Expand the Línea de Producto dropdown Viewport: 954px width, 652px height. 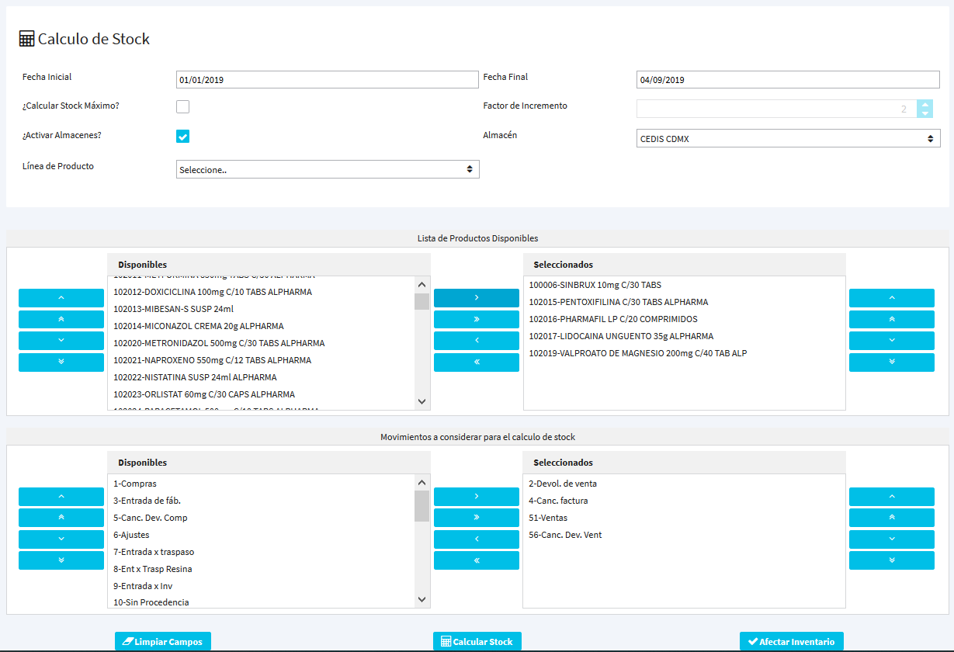(x=328, y=169)
